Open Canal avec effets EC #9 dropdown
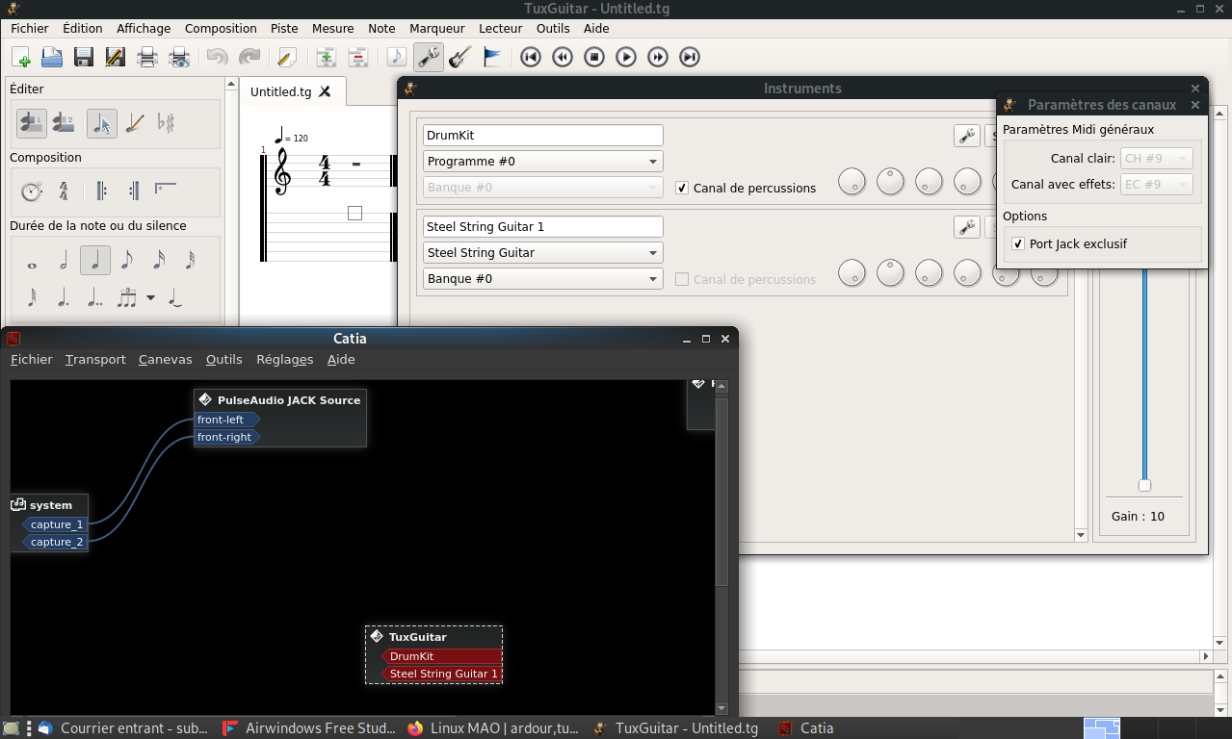 (x=1158, y=185)
